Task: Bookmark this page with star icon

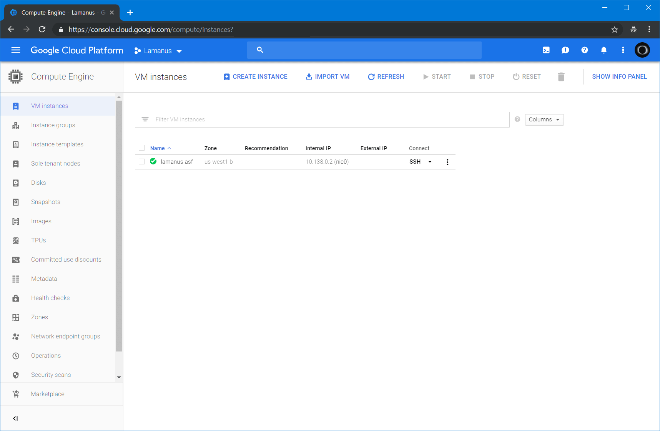Action: point(614,30)
